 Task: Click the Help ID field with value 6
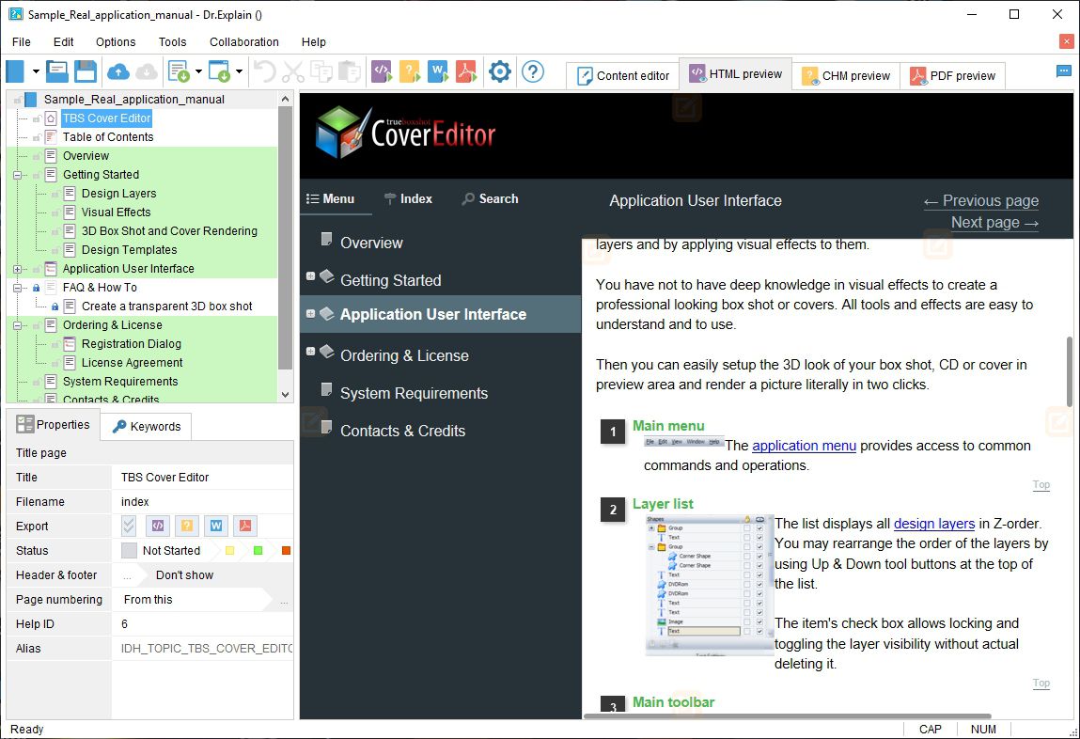(202, 624)
